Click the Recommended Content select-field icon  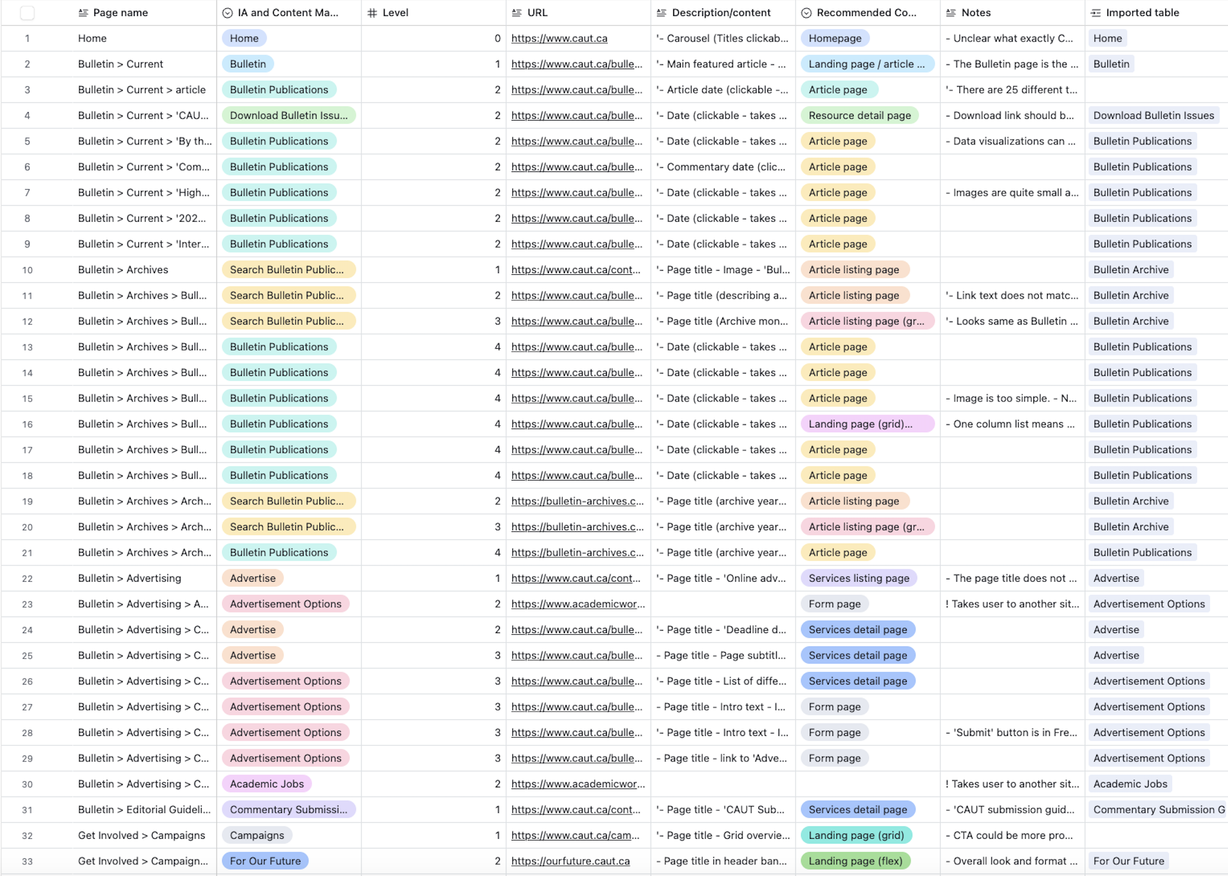(x=806, y=12)
